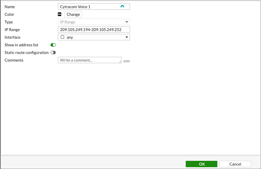Expand the Interface dropdown set to any
Screen dimensions: 261x169
(x=94, y=37)
